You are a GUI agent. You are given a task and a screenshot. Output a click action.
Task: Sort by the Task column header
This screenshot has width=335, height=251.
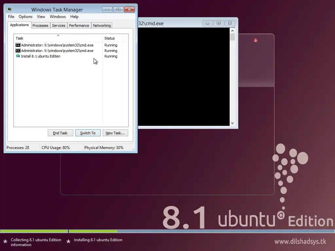pyautogui.click(x=58, y=38)
